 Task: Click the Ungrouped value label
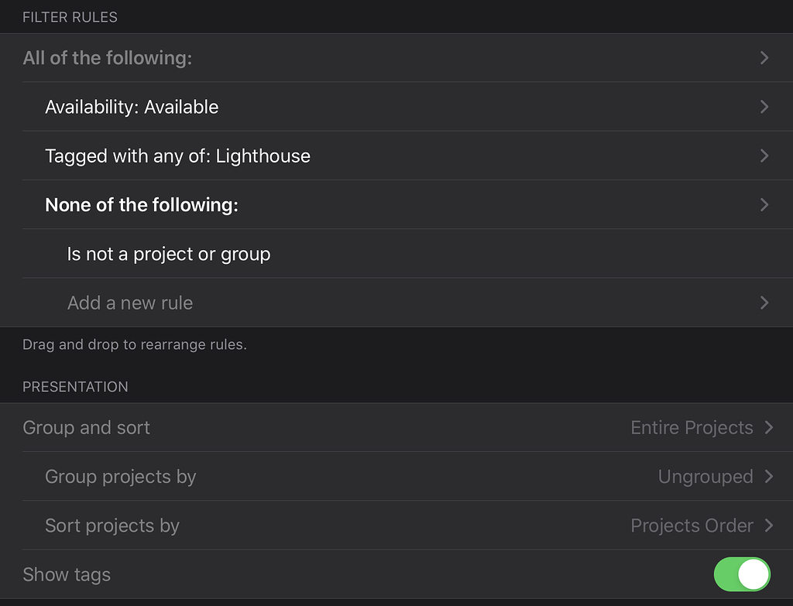click(705, 477)
